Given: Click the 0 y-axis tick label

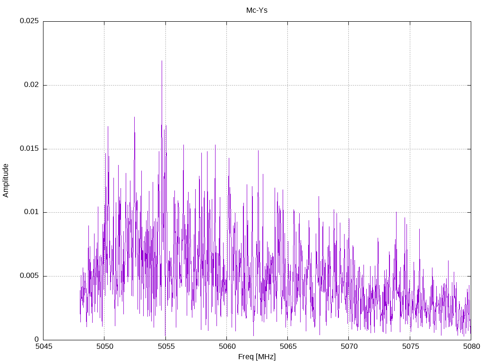Looking at the screenshot, I should click(37, 339).
